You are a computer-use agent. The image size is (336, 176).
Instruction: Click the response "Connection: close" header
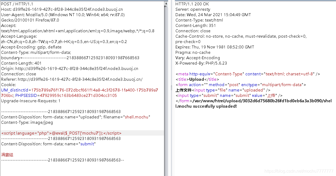coord(193,31)
